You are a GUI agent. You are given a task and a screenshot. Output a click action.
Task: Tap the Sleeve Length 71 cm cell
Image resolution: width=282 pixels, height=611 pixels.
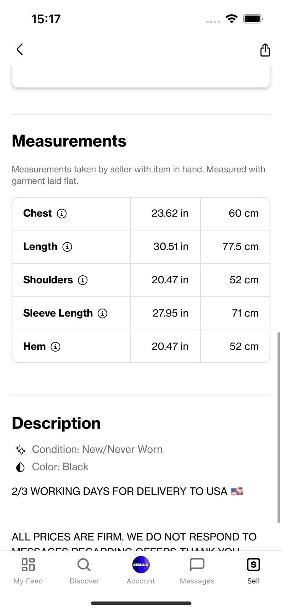(235, 313)
